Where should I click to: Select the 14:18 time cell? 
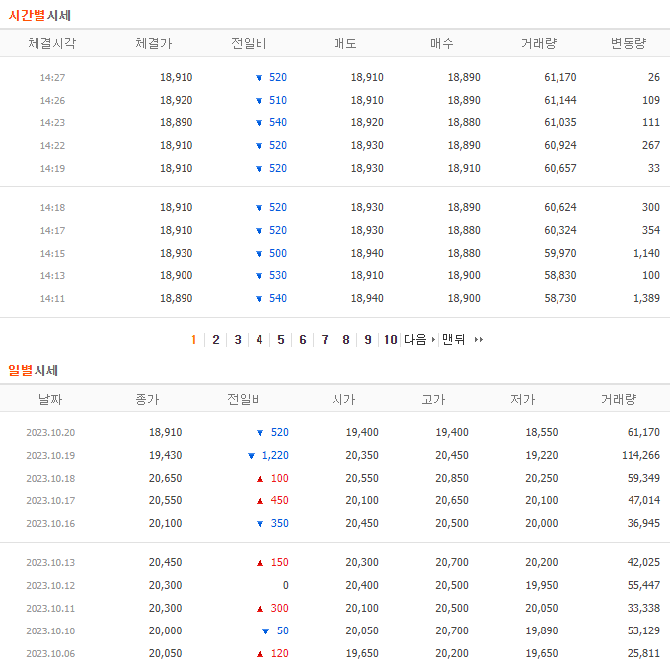click(52, 207)
